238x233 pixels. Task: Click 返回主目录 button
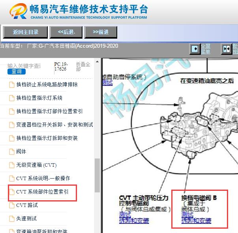coord(25,32)
